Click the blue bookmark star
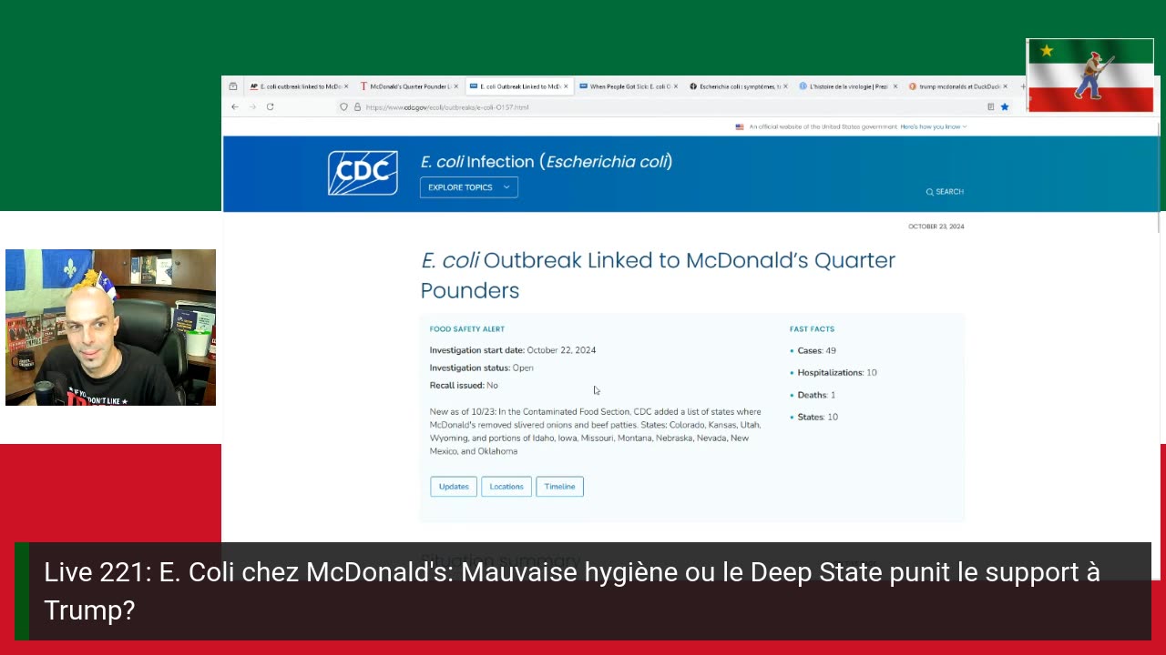Screen dimensions: 1166x655 point(1005,106)
